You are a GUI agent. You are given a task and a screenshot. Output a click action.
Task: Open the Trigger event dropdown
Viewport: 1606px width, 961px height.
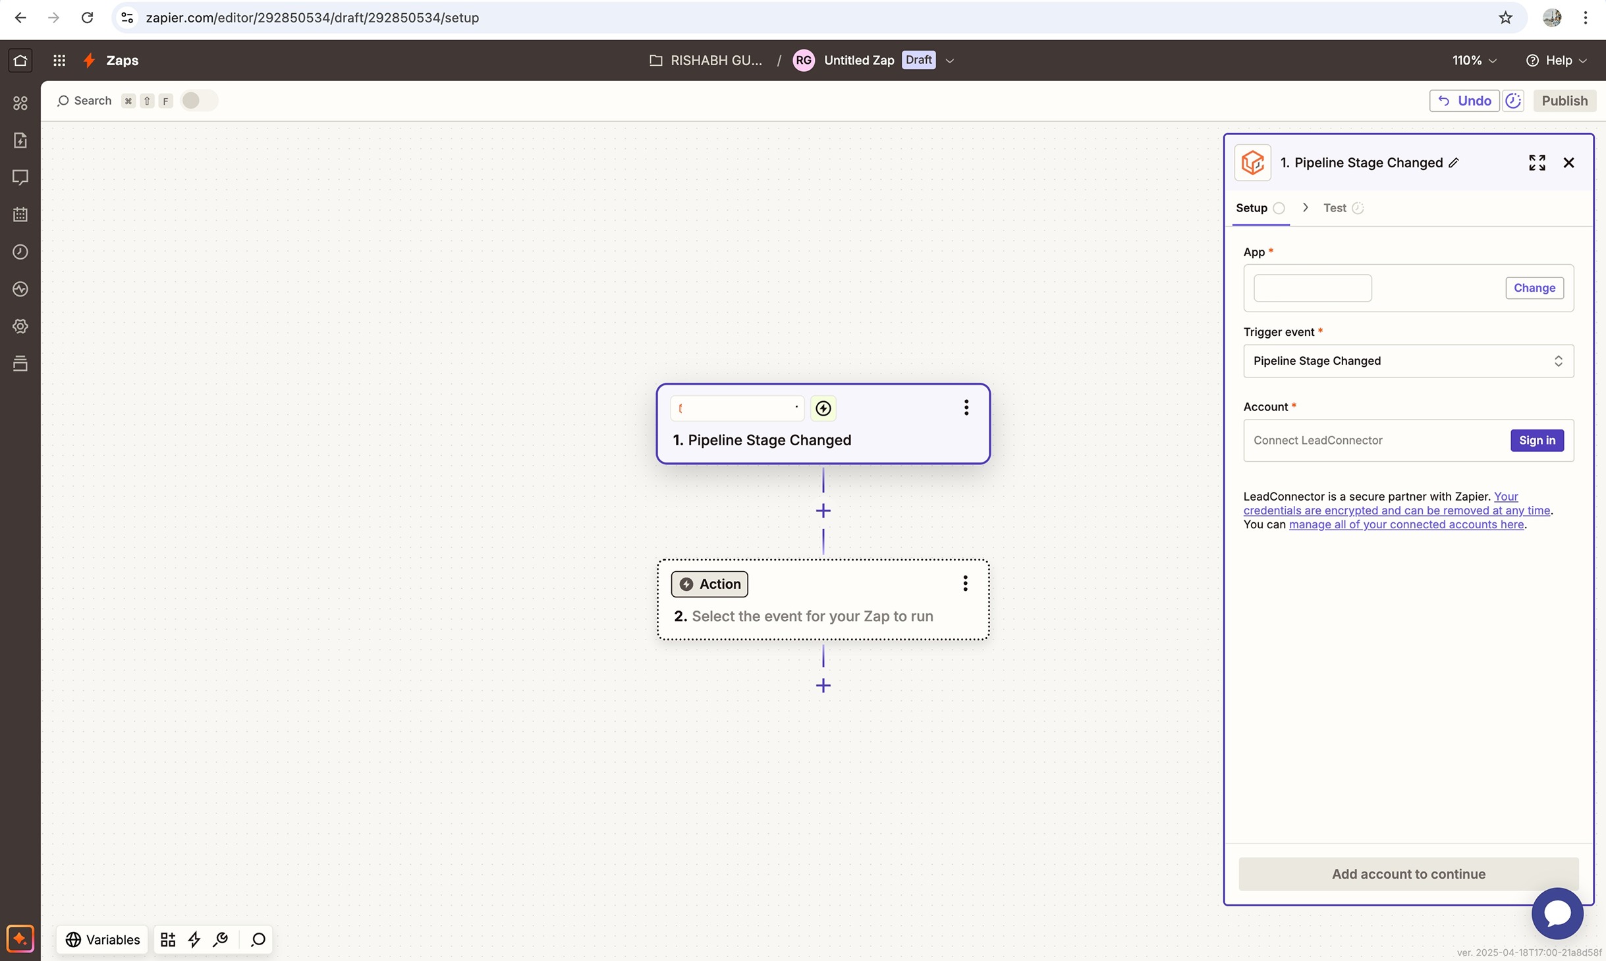click(x=1408, y=361)
